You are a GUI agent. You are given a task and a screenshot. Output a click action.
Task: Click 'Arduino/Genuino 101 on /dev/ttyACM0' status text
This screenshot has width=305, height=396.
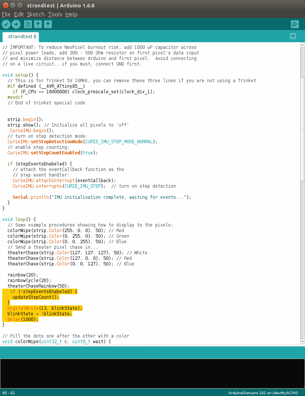point(263,393)
